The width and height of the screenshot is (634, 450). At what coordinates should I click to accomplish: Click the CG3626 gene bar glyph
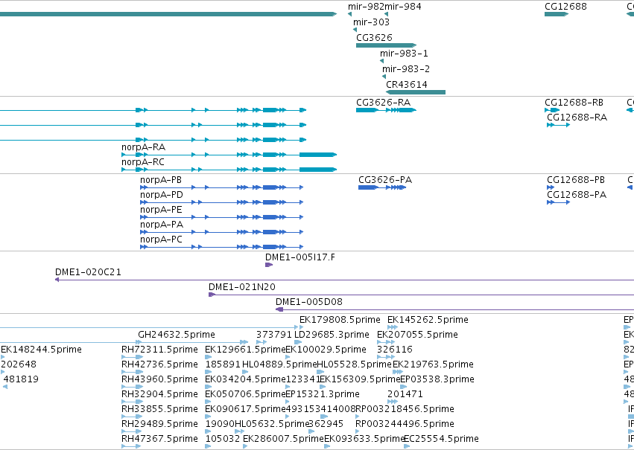386,45
